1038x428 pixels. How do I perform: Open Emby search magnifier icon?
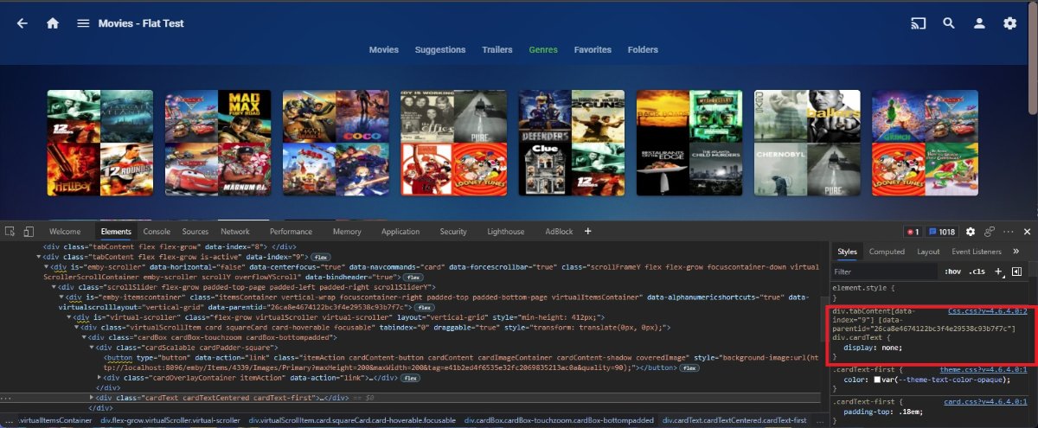[x=949, y=23]
